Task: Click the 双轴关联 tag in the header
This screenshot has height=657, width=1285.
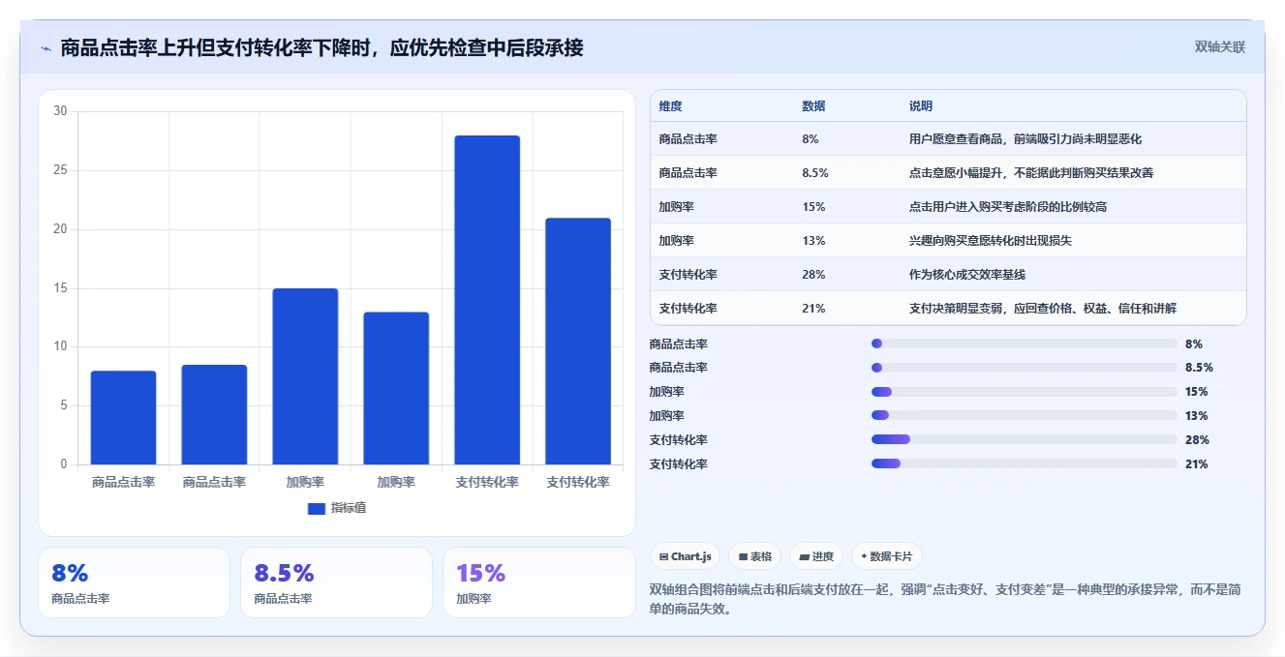Action: coord(1219,47)
